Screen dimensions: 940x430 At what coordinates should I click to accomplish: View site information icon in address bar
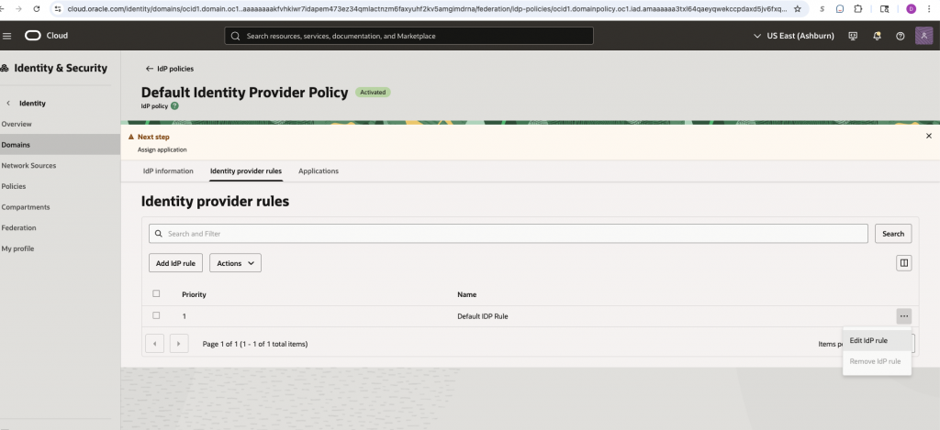(58, 9)
